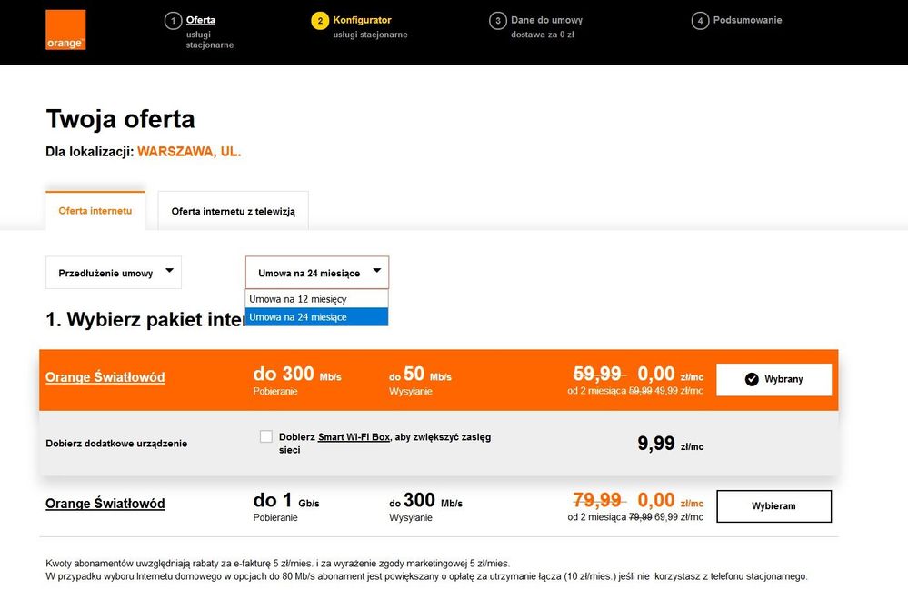Click the step 2 Konfigurator circle icon
The image size is (908, 590).
[x=320, y=21]
